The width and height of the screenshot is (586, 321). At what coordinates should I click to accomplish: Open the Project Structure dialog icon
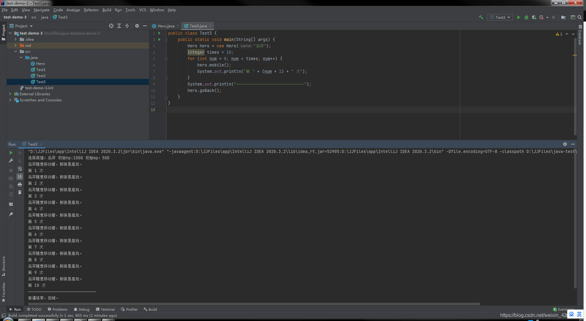click(563, 17)
